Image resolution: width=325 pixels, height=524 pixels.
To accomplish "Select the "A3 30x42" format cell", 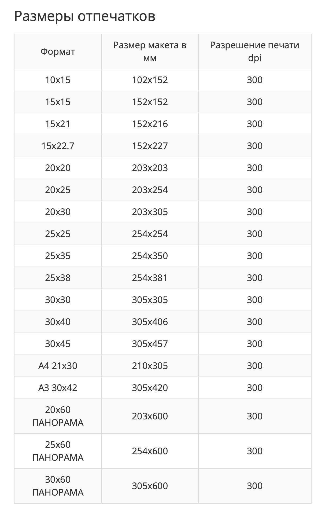I will [x=58, y=388].
